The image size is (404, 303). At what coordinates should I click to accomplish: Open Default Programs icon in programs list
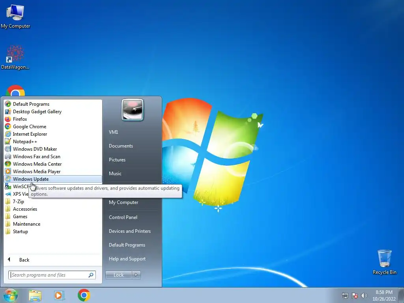tap(8, 104)
